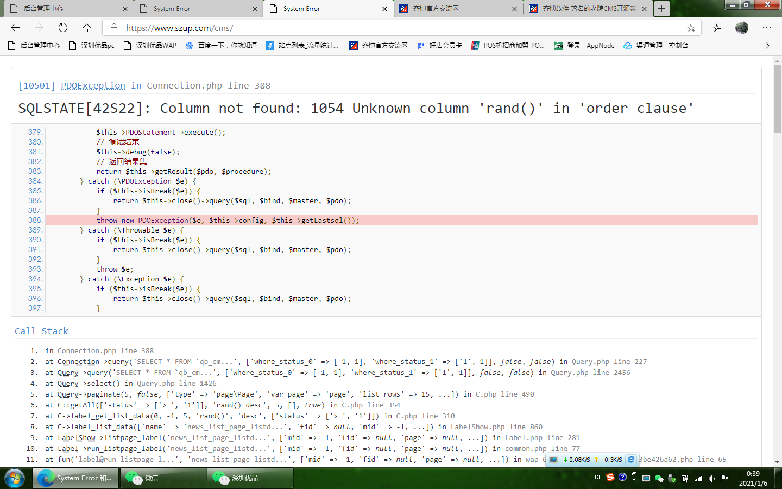Click the disabled forward navigation arrow
This screenshot has width=782, height=489.
tap(39, 28)
